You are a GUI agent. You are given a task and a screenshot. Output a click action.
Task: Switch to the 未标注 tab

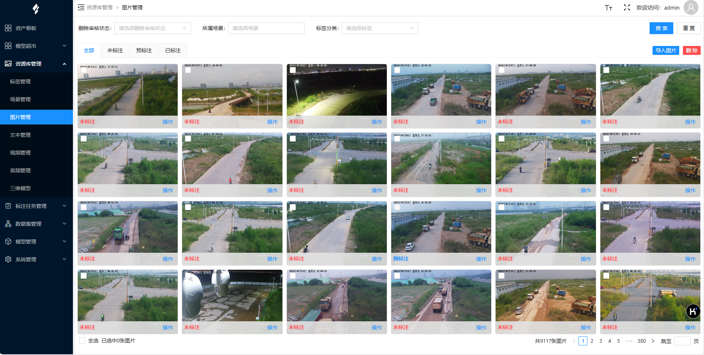[x=115, y=50]
